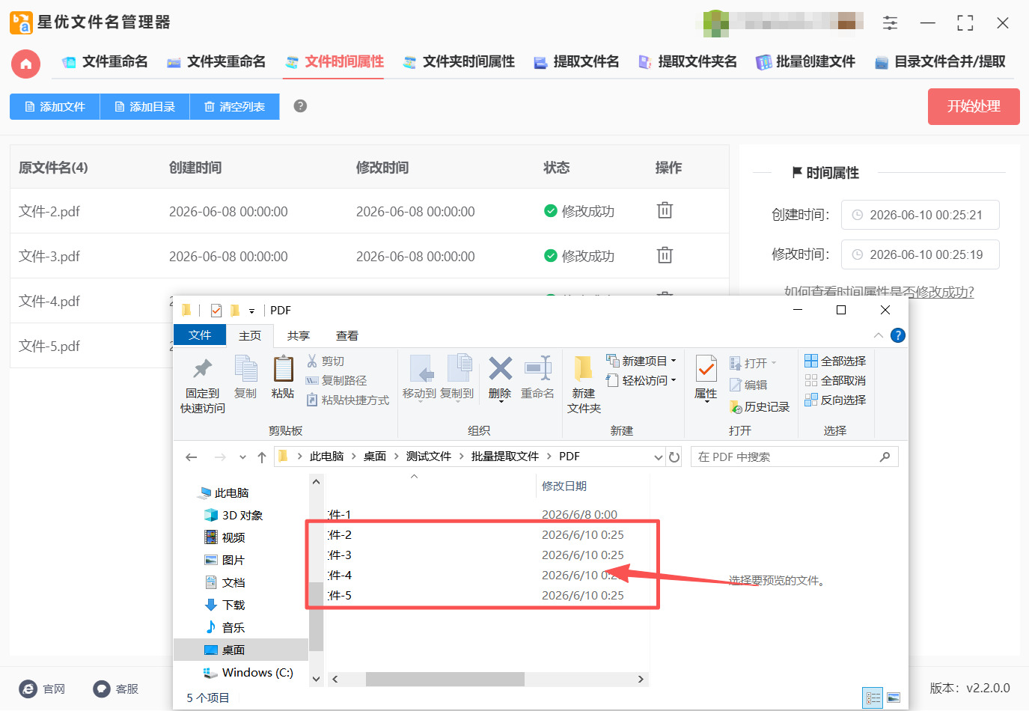Delete 文件-2.pdf with trash icon
The height and width of the screenshot is (711, 1029).
665,210
